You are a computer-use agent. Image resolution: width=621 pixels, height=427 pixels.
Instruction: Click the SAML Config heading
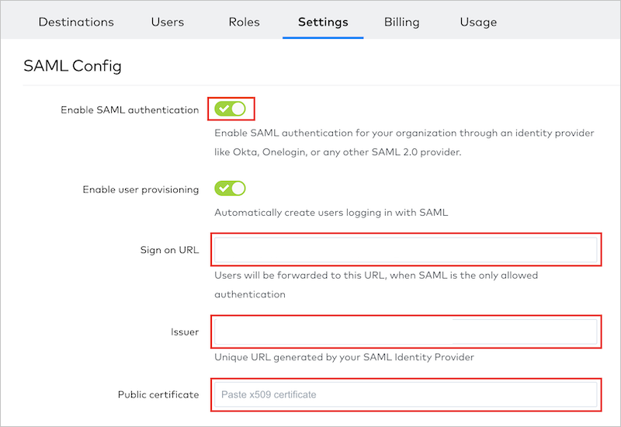pyautogui.click(x=72, y=66)
